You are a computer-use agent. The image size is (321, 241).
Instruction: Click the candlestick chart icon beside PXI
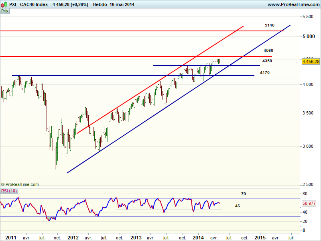[4, 5]
